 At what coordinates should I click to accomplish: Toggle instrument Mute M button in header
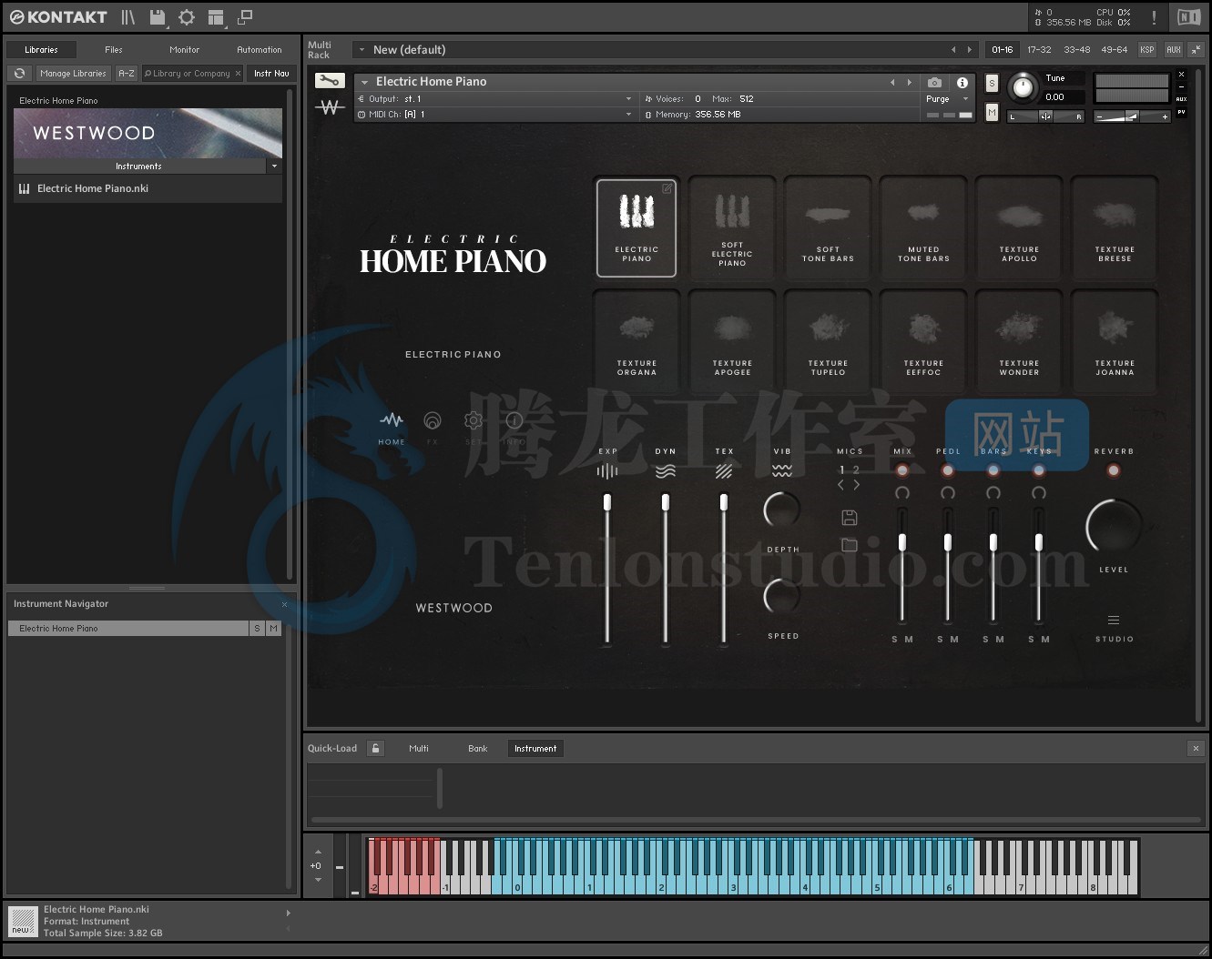point(992,112)
